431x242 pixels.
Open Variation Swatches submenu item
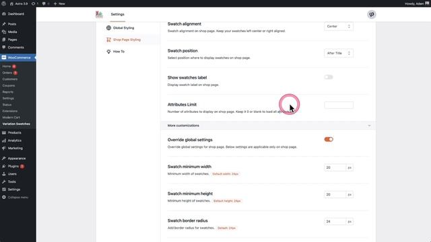pyautogui.click(x=16, y=124)
